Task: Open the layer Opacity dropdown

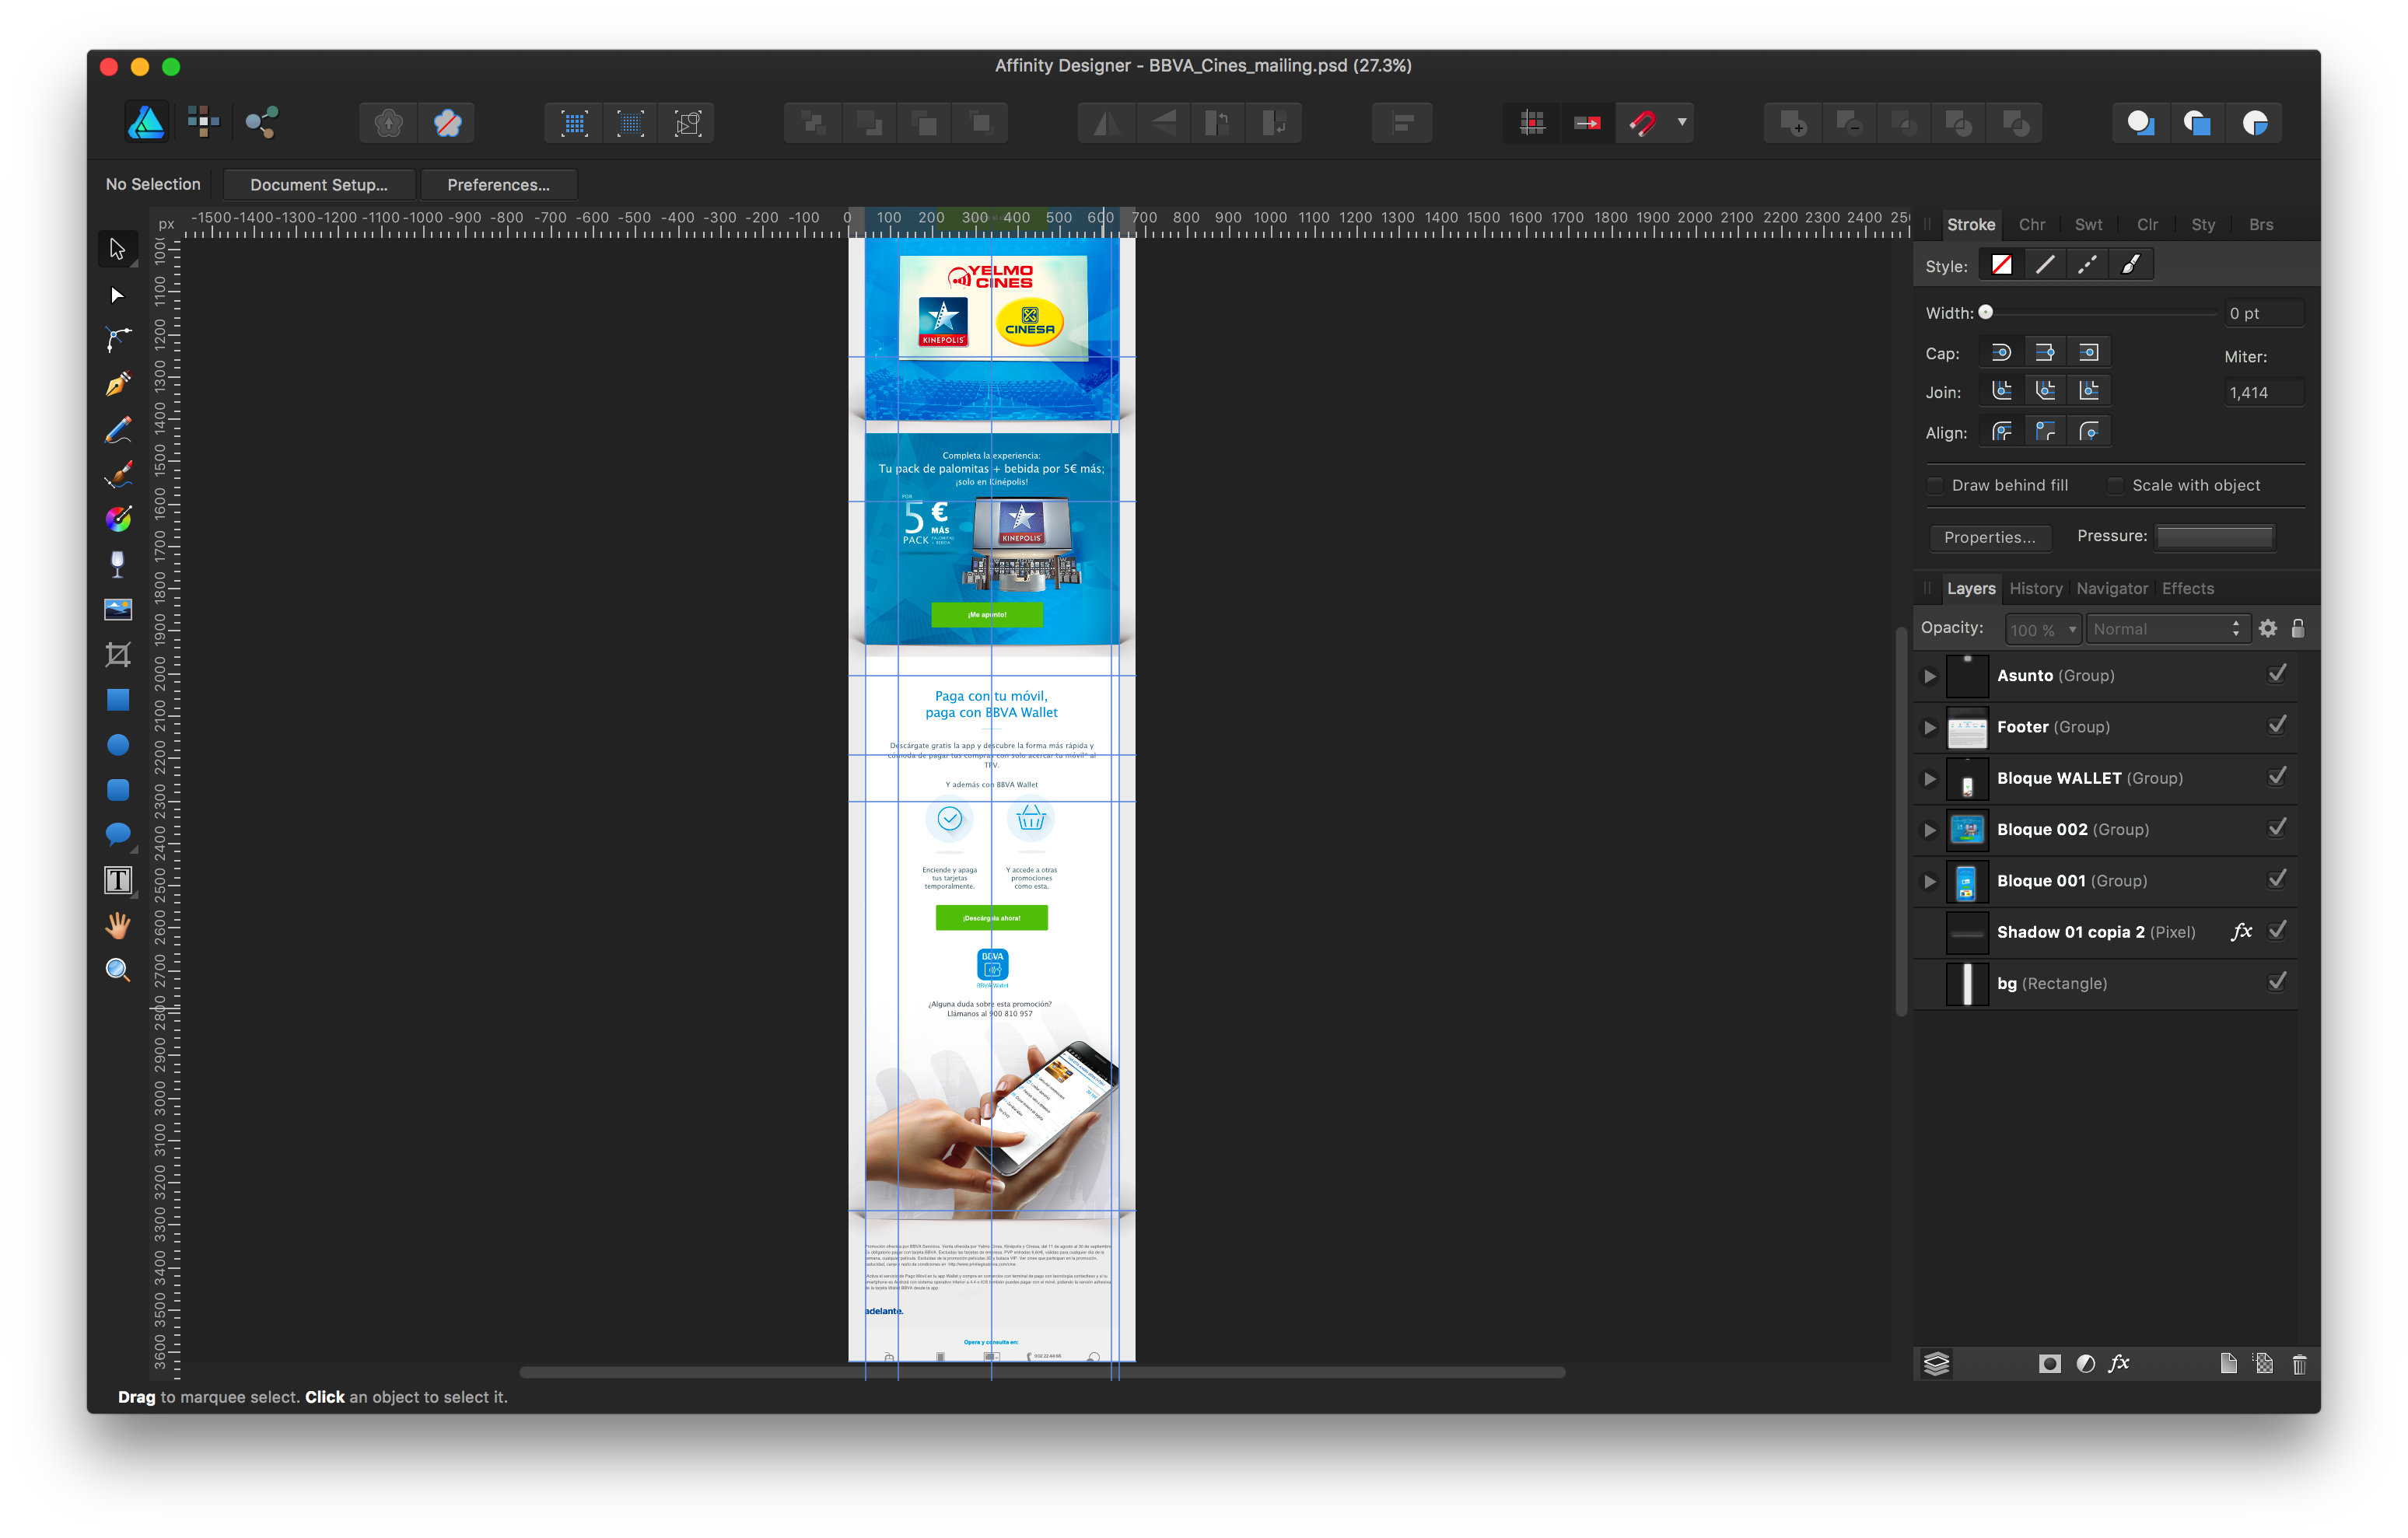Action: click(2042, 629)
